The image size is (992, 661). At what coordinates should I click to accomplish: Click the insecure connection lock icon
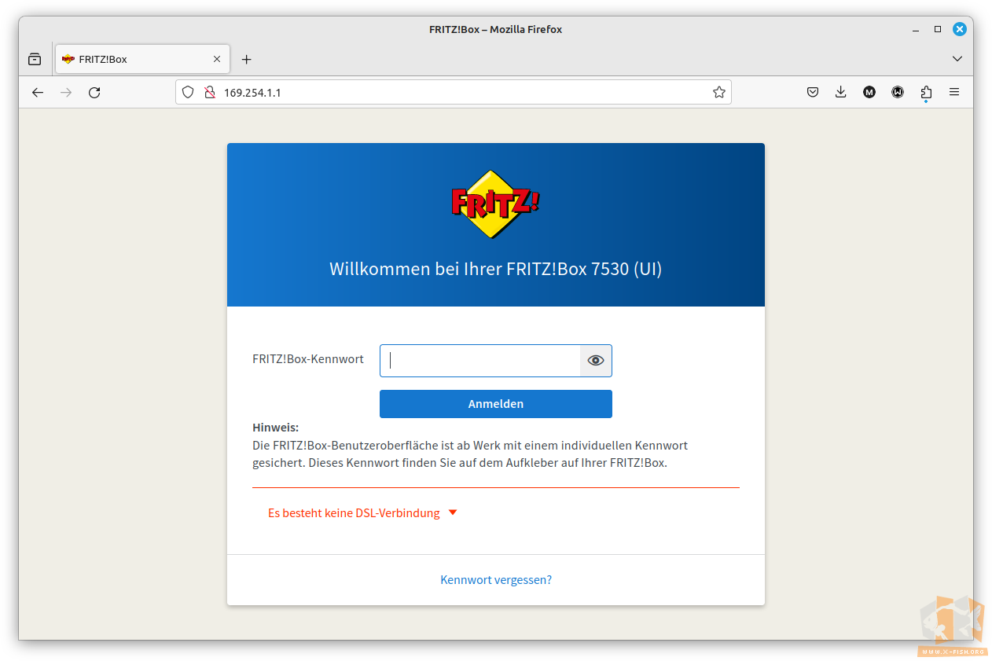pos(209,92)
